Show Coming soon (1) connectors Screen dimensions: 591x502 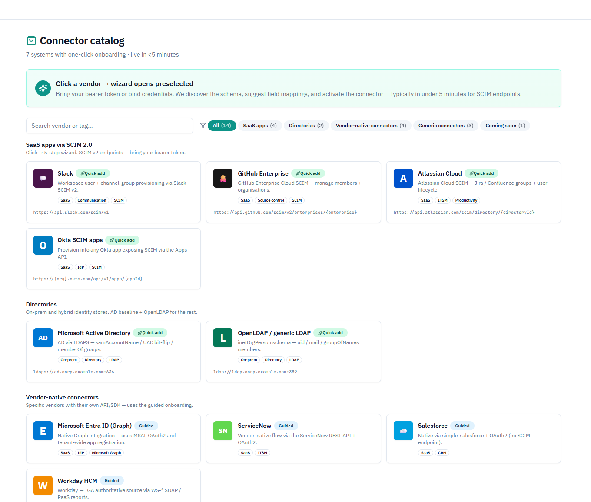(505, 126)
